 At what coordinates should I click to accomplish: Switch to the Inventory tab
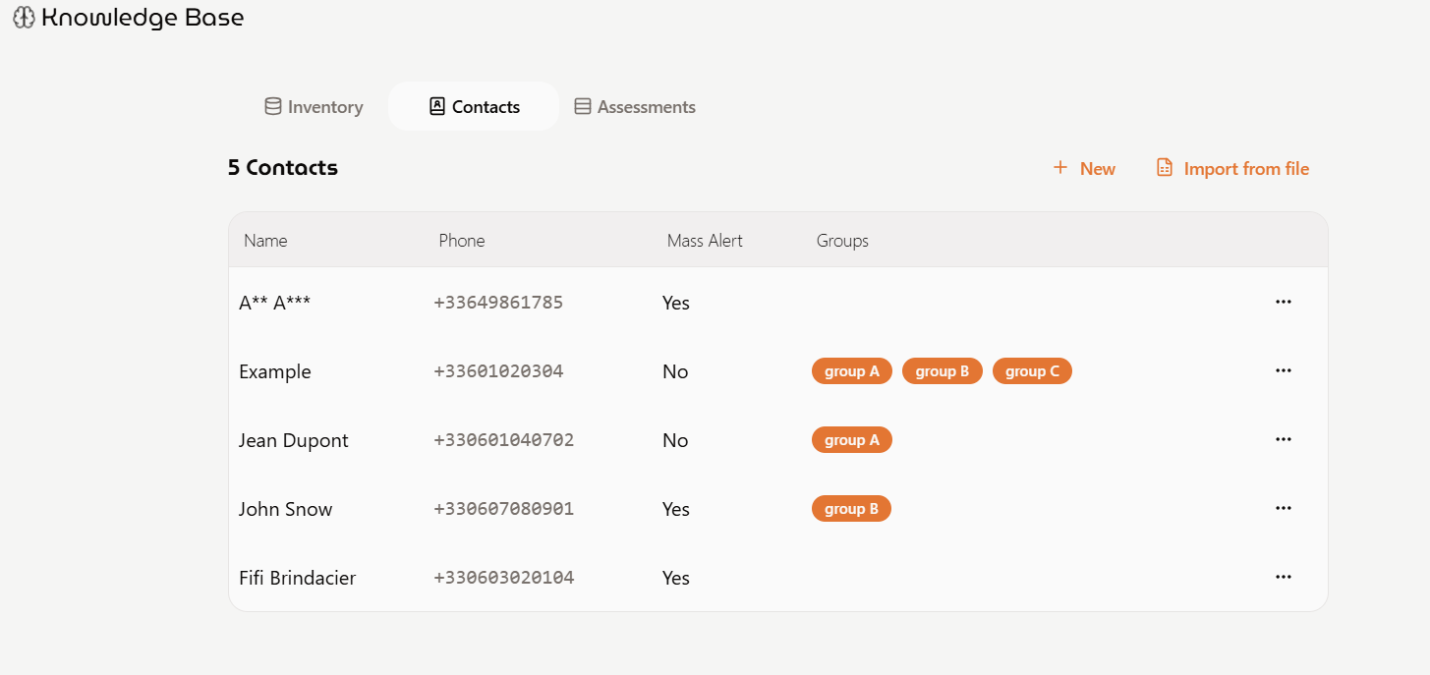(314, 107)
